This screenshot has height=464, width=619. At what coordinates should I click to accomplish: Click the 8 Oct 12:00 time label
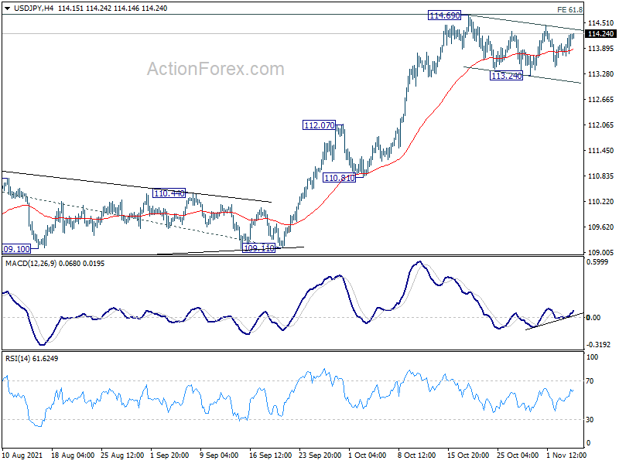(x=416, y=455)
